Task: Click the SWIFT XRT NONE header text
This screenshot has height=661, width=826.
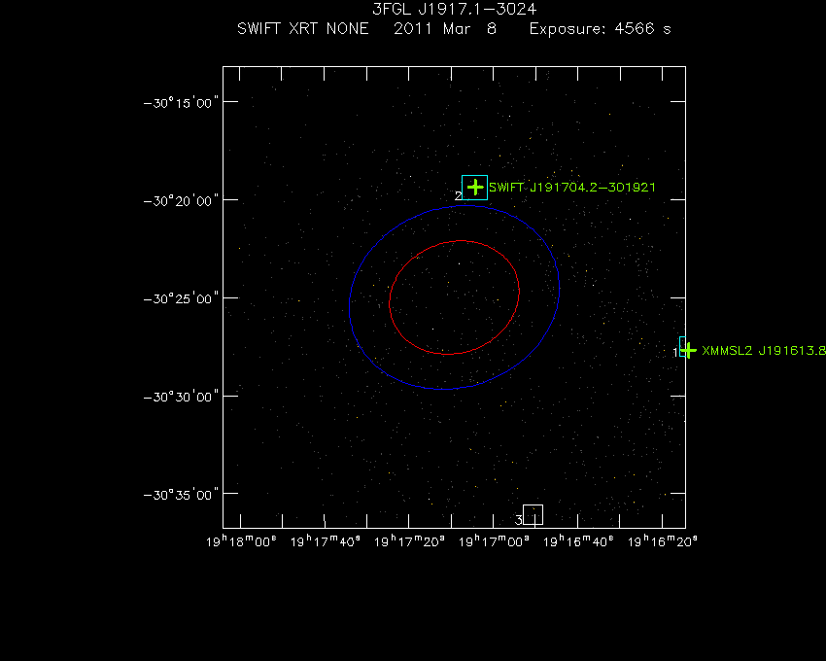Action: 302,29
